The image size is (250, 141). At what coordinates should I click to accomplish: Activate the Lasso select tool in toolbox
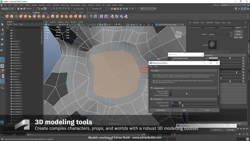coord(2,29)
